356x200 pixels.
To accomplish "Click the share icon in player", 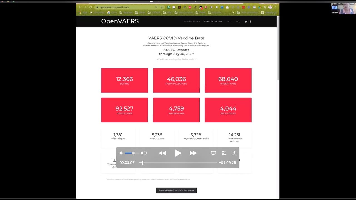I will pos(234,153).
